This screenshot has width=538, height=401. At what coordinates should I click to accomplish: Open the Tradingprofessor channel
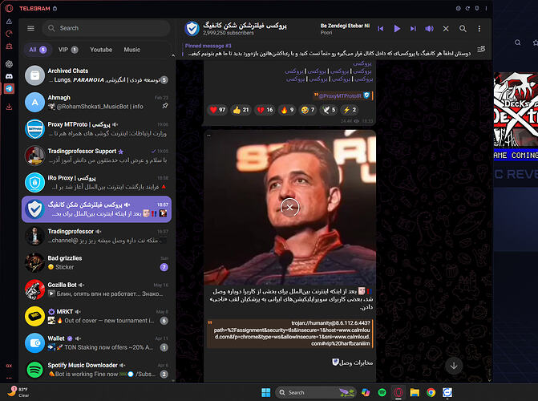[97, 236]
